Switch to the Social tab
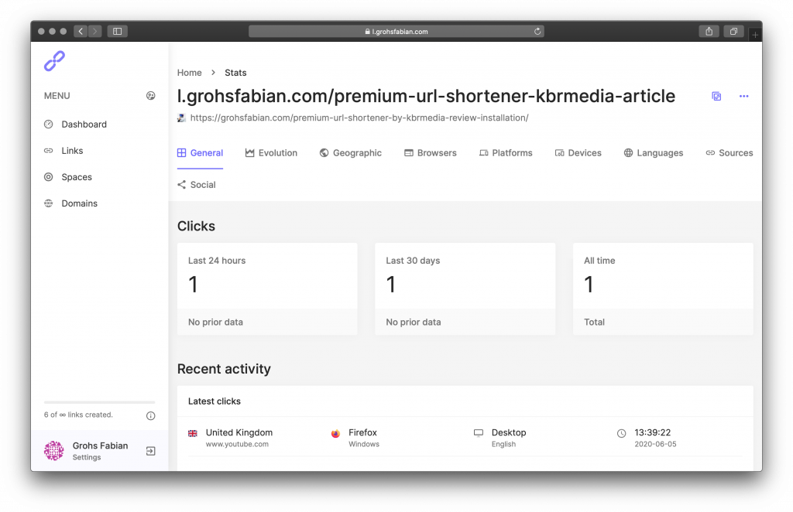This screenshot has width=793, height=512. click(x=196, y=185)
